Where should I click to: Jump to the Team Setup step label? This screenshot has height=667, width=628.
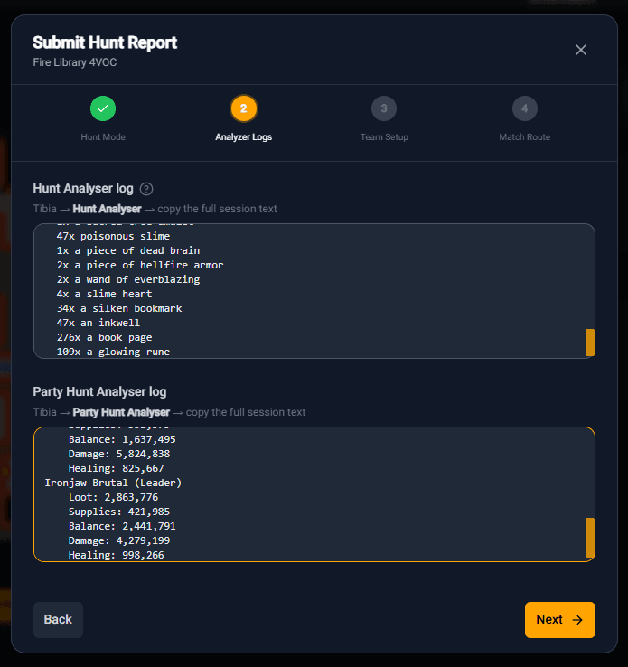click(x=384, y=137)
